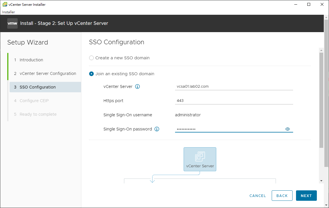
Task: Open the Installer menu
Action: pos(8,12)
